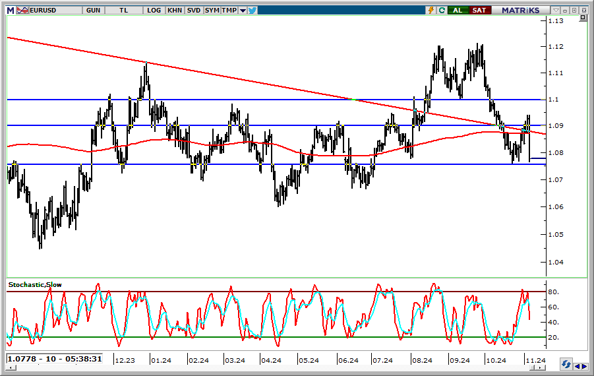Click the Stochastic,Slow indicator label
Viewport: 594px width, 376px height.
coord(35,285)
